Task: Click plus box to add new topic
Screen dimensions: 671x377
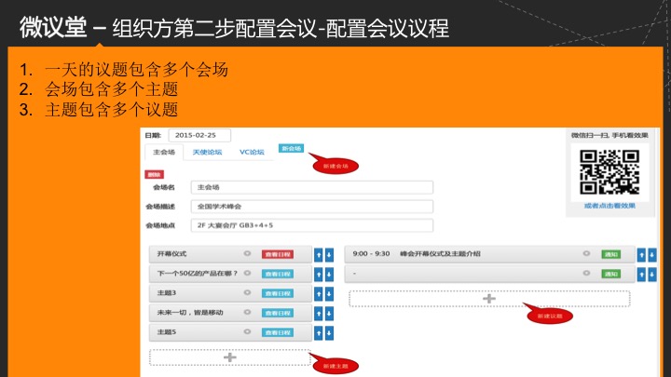Action: [x=229, y=357]
